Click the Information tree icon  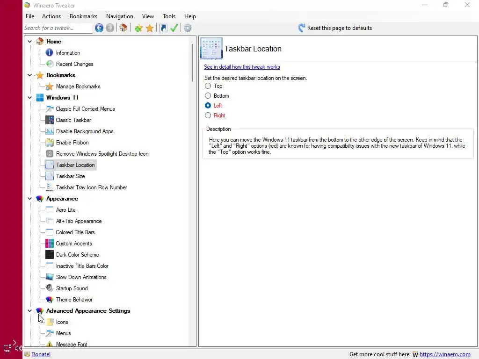(49, 53)
